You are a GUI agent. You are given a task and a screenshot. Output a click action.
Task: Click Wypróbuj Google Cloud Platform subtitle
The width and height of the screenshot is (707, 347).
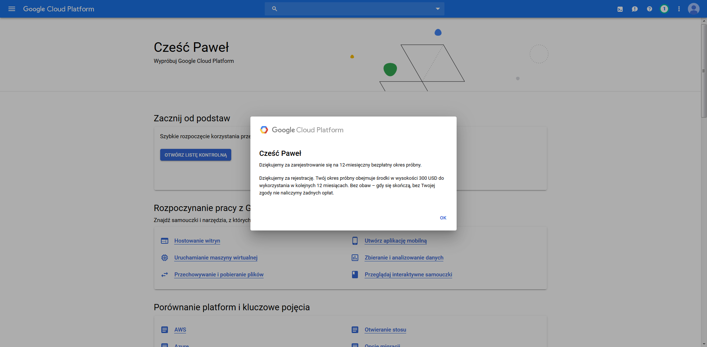tap(194, 61)
